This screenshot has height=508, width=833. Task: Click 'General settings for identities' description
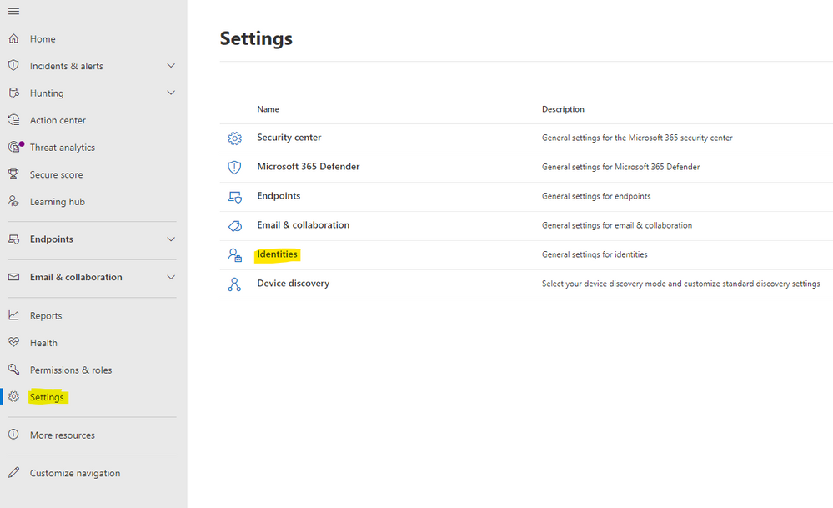click(x=595, y=254)
